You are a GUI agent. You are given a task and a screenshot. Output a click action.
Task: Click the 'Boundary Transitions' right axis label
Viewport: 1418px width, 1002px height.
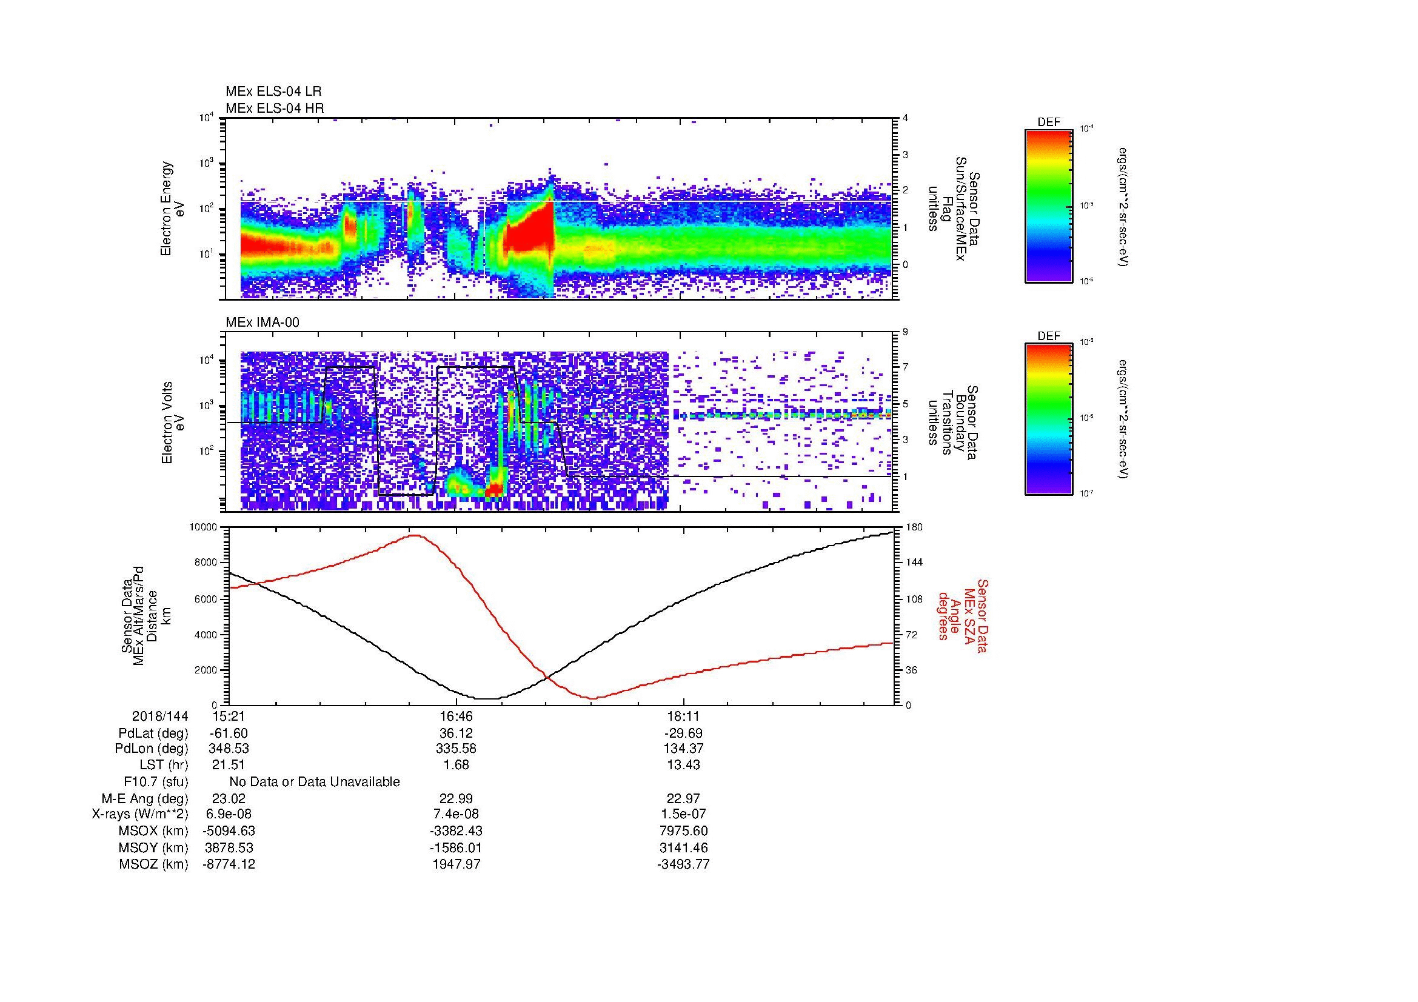coord(954,423)
